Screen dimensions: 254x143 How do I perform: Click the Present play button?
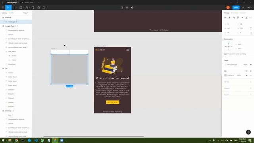pos(243,8)
